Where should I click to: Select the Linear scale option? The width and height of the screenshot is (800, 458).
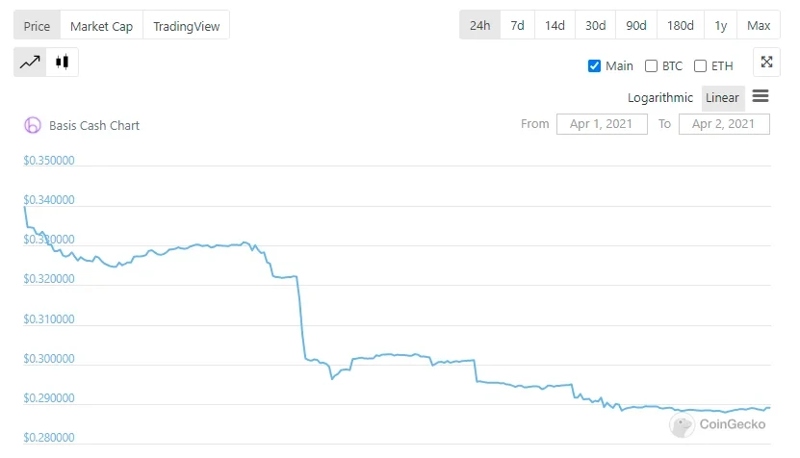tap(722, 97)
